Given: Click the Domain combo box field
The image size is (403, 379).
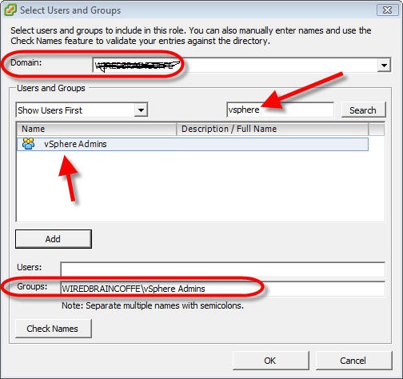Looking at the screenshot, I should pos(241,65).
